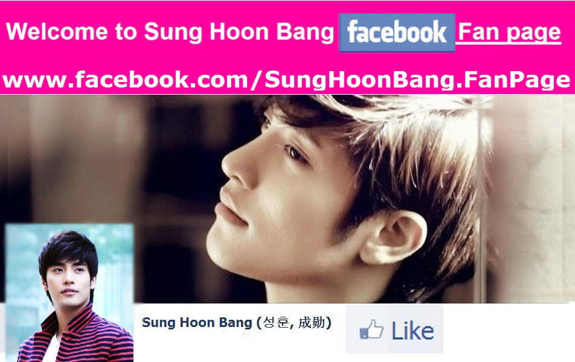Click the large cover photo
Image resolution: width=575 pixels, height=362 pixels.
pyautogui.click(x=287, y=198)
